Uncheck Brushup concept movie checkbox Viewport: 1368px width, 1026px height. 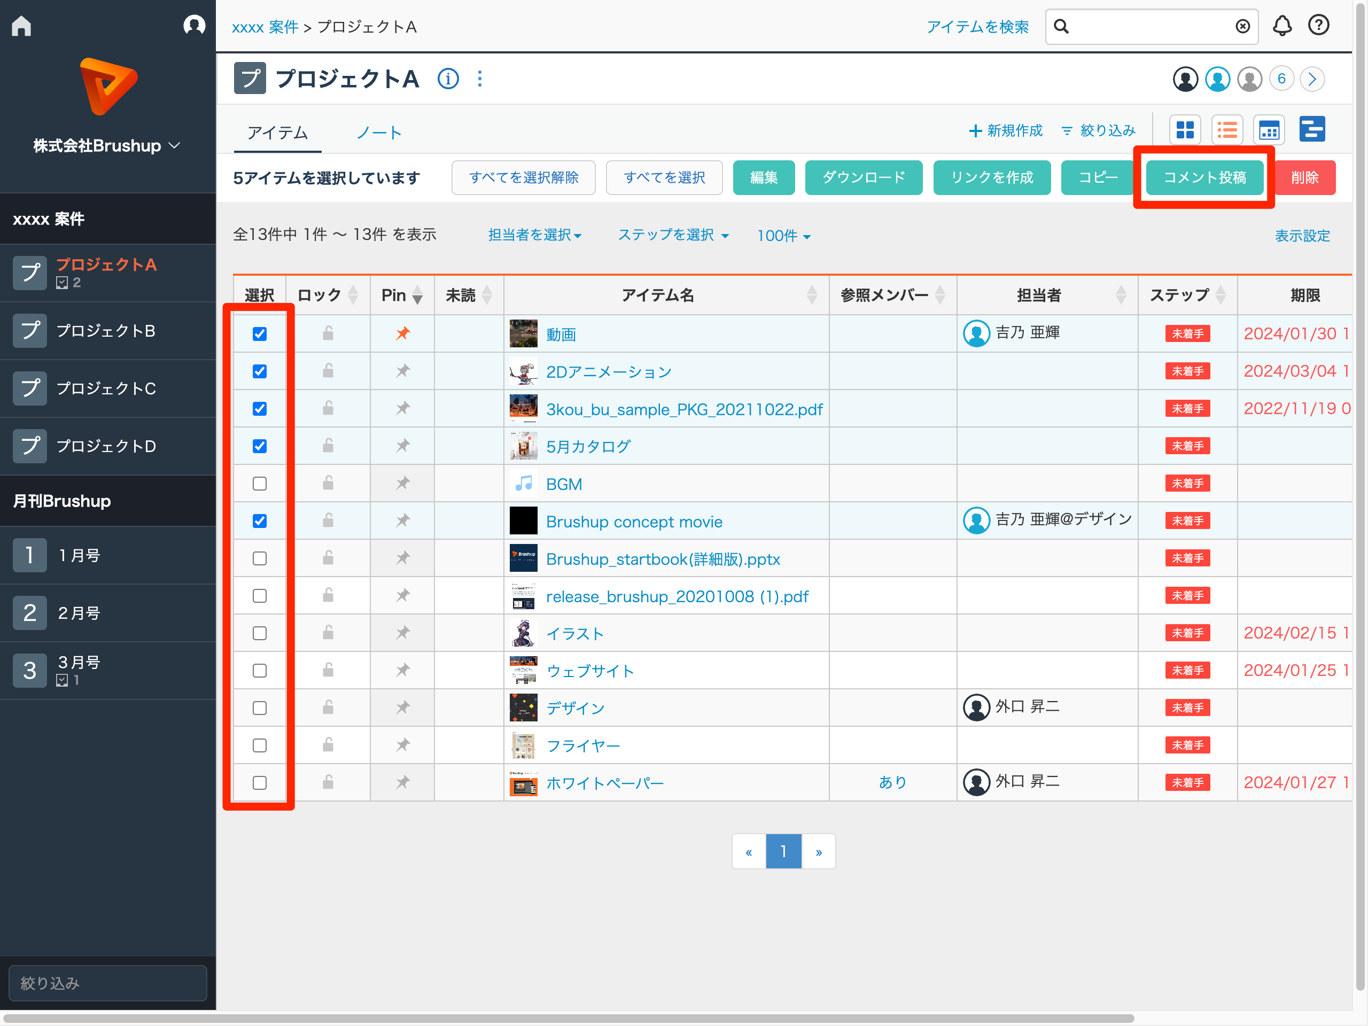click(x=260, y=520)
